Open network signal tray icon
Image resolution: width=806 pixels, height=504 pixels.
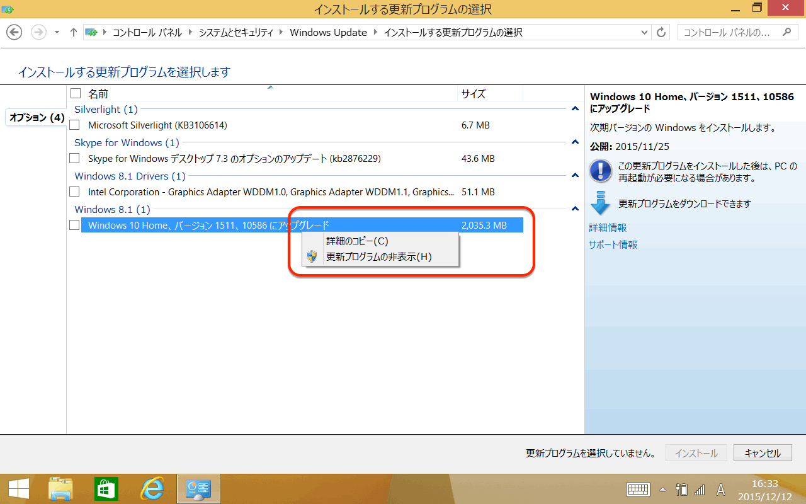tap(700, 490)
